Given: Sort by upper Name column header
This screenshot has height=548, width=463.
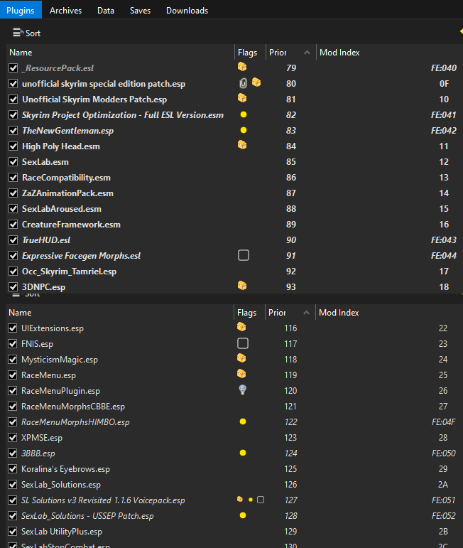Looking at the screenshot, I should coord(120,53).
